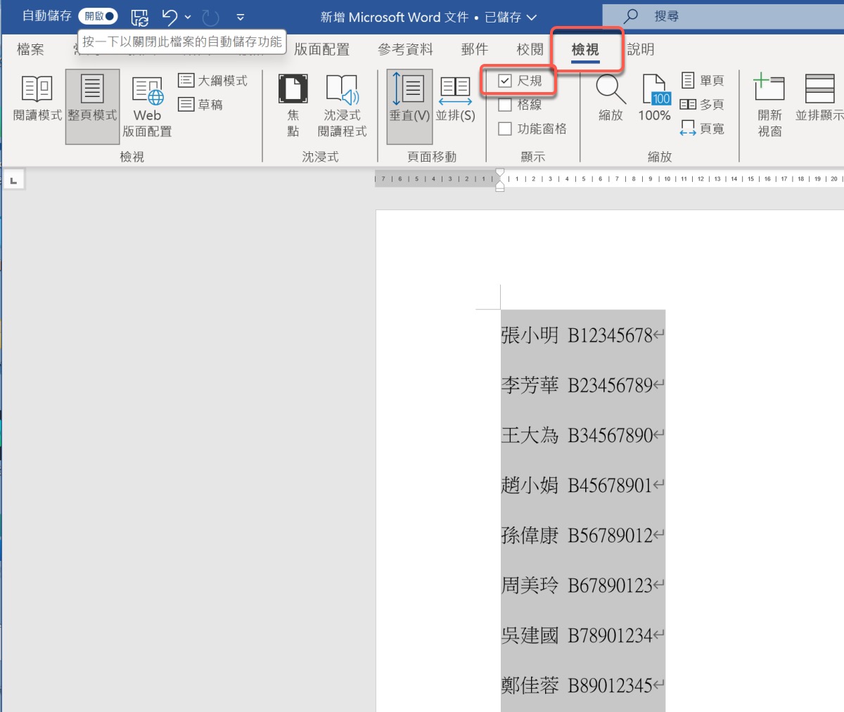This screenshot has width=844, height=712.
Task: Open the References (參考資料) tab
Action: pos(405,49)
